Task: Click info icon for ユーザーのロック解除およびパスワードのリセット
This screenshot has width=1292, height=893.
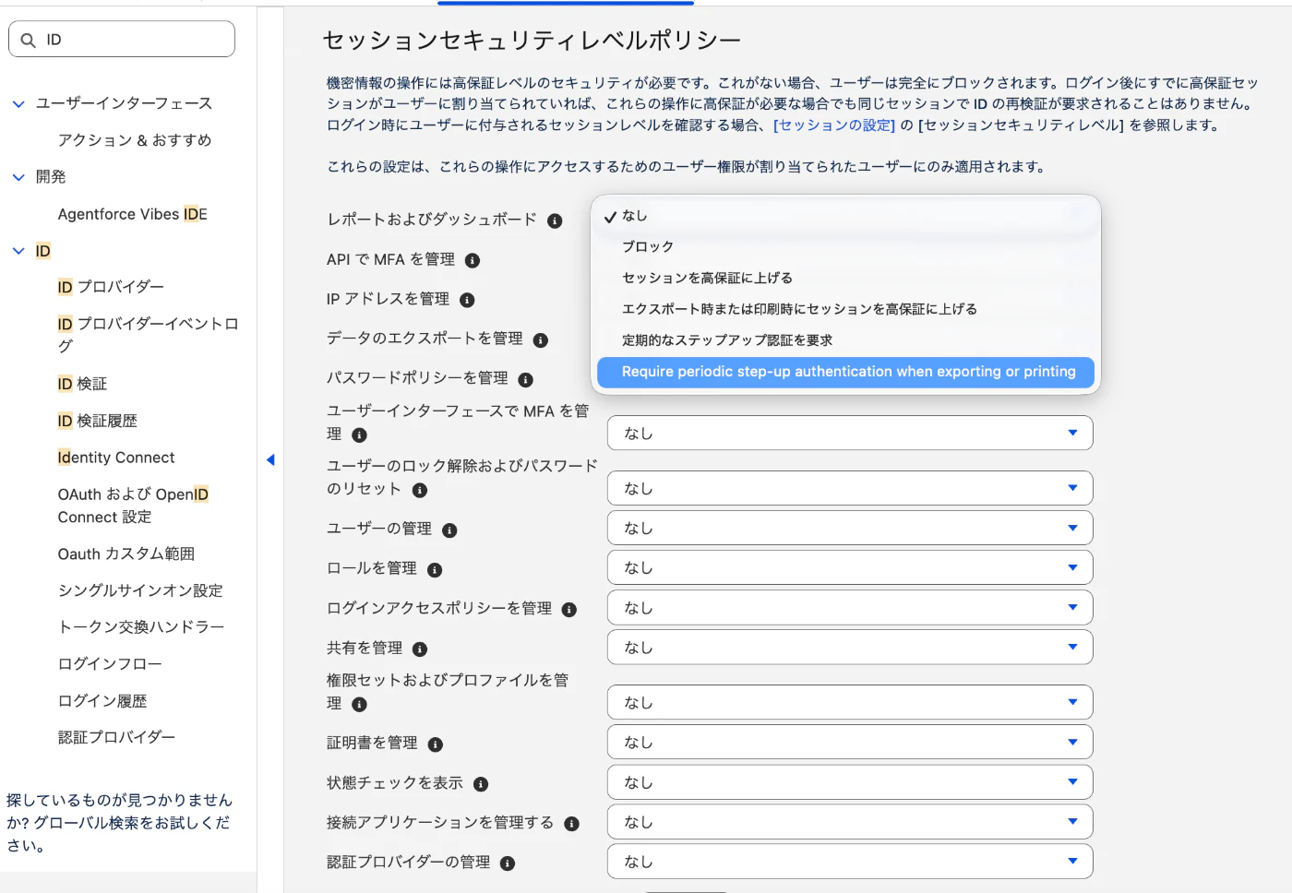Action: tap(420, 491)
